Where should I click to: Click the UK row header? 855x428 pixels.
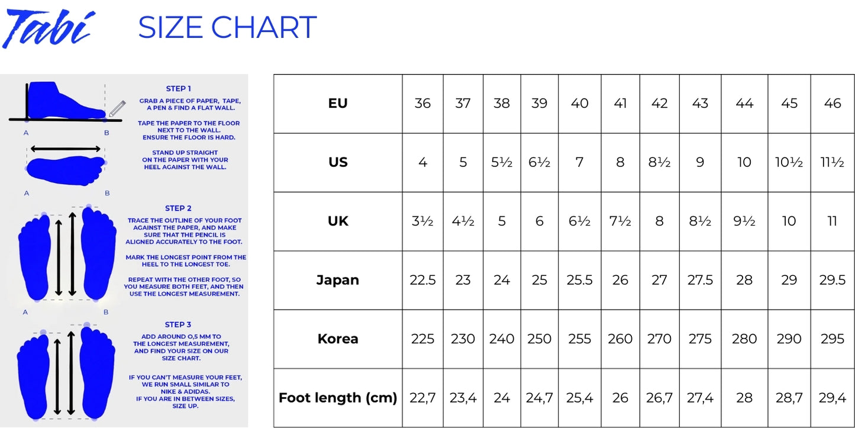[x=338, y=221]
